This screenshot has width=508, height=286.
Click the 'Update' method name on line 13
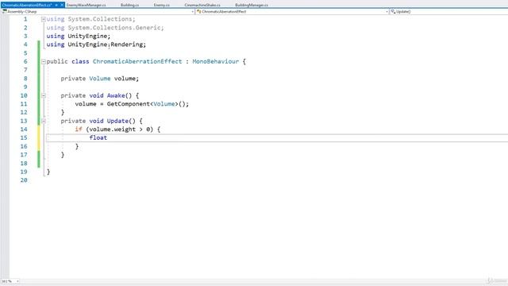[x=117, y=121]
